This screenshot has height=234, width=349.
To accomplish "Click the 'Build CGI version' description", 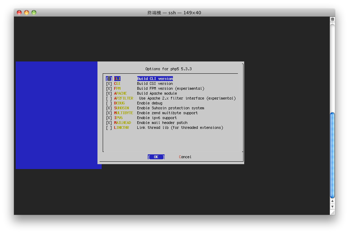I will [155, 83].
